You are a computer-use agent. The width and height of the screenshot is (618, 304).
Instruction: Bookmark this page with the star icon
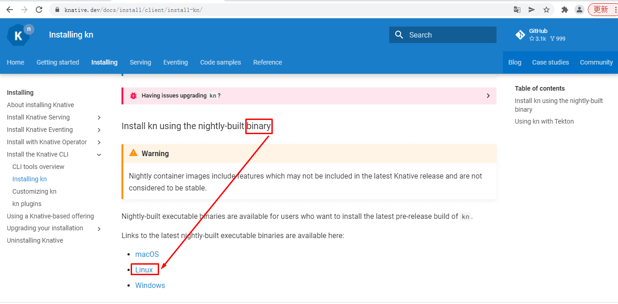point(546,10)
